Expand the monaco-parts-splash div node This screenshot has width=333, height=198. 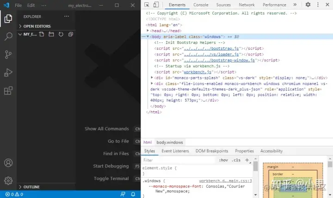click(152, 78)
